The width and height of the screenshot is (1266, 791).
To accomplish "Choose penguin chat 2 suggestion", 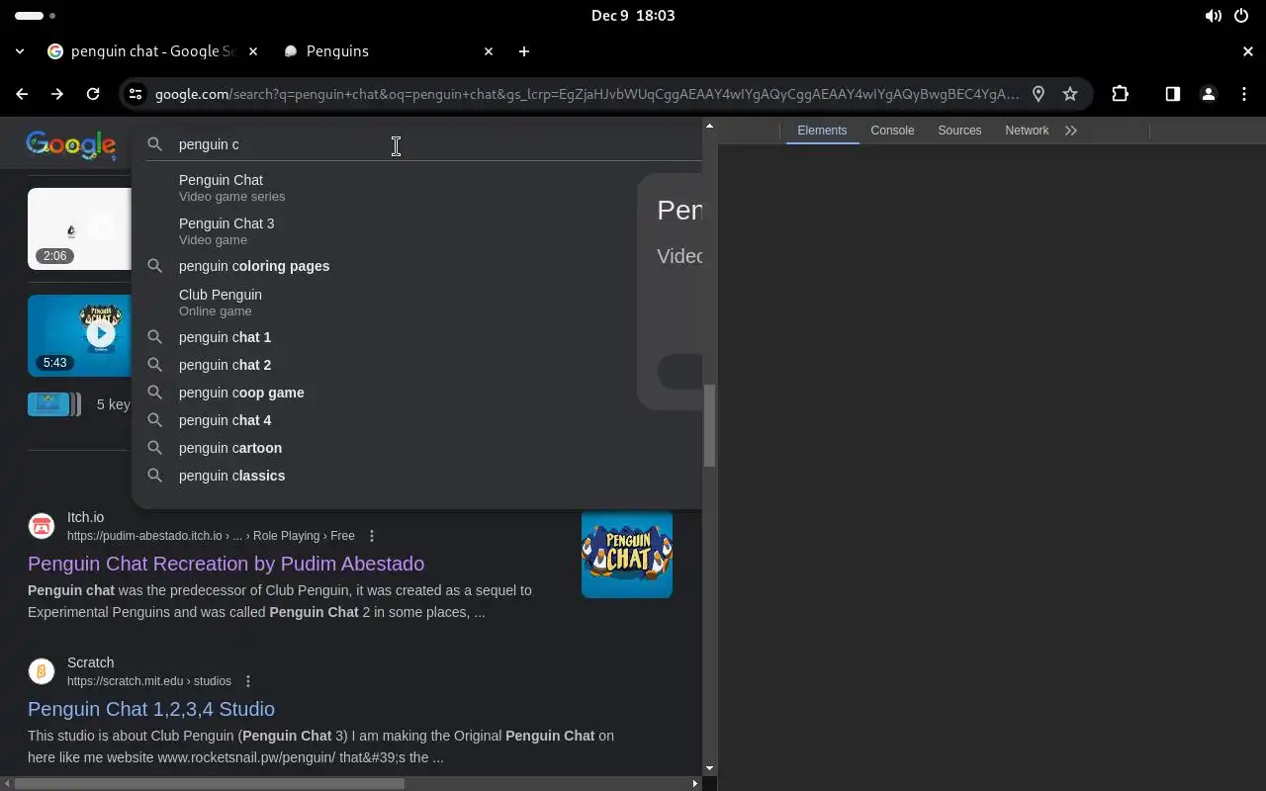I will click(x=416, y=365).
